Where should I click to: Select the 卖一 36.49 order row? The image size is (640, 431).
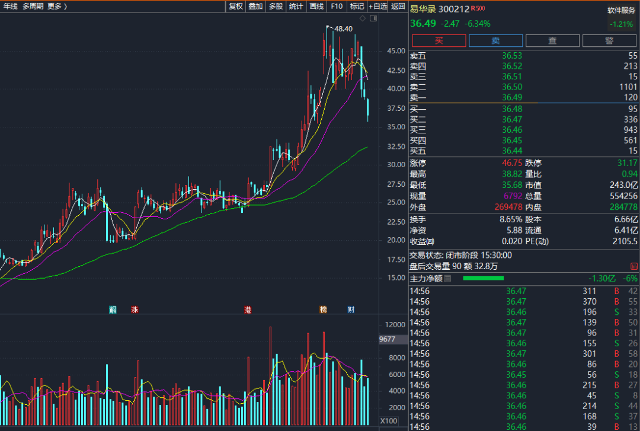coord(523,97)
